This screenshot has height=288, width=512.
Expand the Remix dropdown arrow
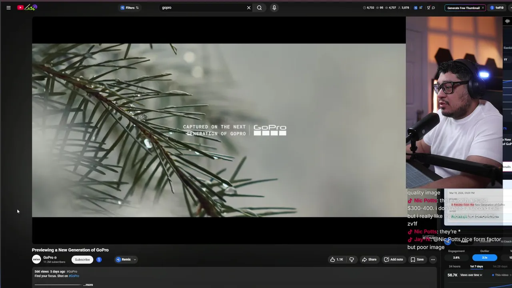(135, 260)
